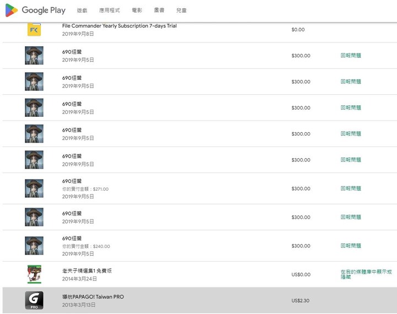Click the game icon beside the $271.00 paid entry

coord(34,188)
